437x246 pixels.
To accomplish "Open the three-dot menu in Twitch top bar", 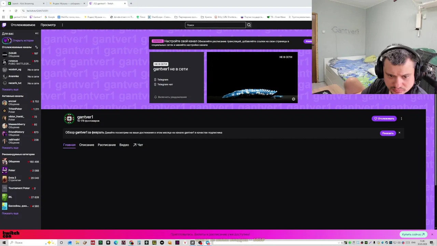I will [x=62, y=25].
